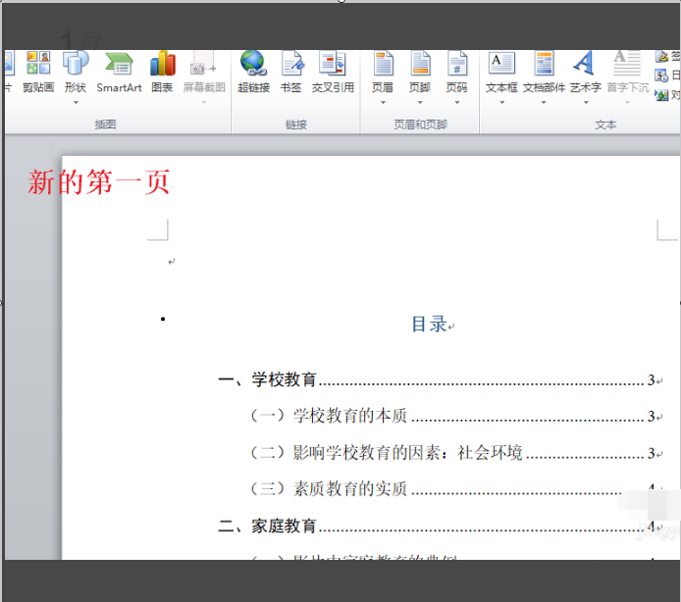Click the signature line icon
The width and height of the screenshot is (681, 602).
[x=662, y=57]
